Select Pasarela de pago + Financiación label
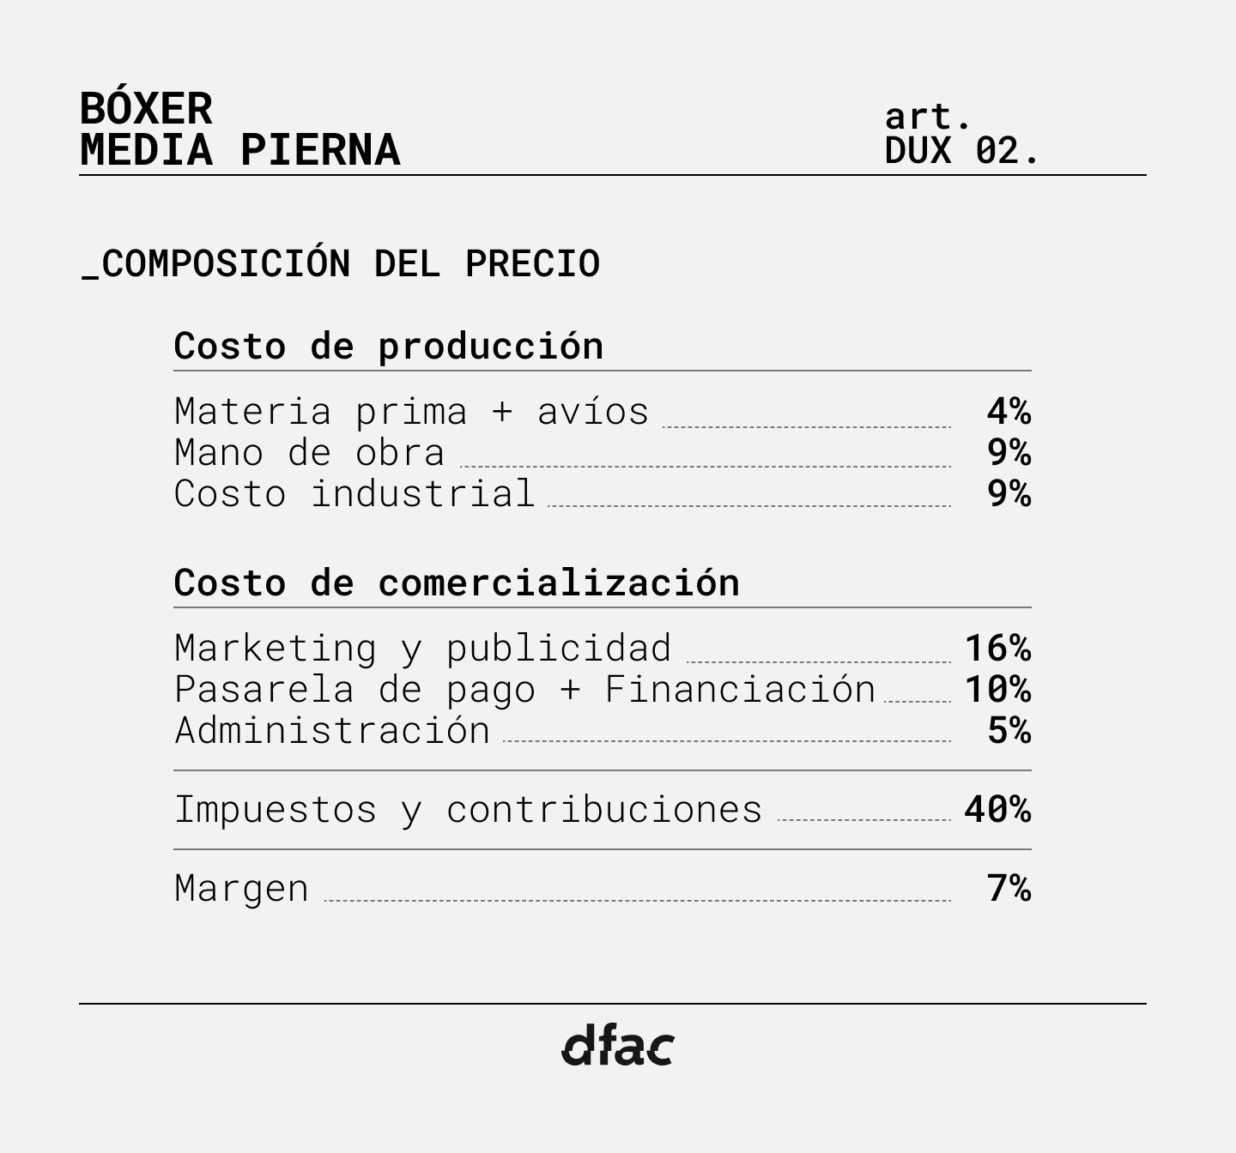 [524, 690]
